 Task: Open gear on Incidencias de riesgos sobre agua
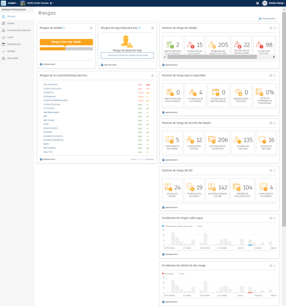(271, 218)
